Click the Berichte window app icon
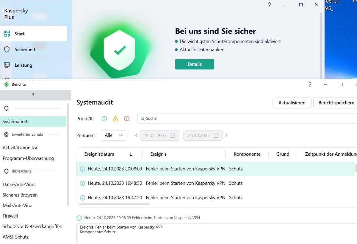Viewport: 357px width, 244px height. pos(7,85)
